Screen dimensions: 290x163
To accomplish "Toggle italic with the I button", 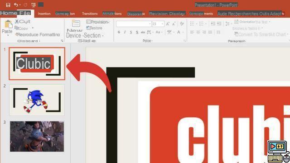I will click(x=125, y=32).
